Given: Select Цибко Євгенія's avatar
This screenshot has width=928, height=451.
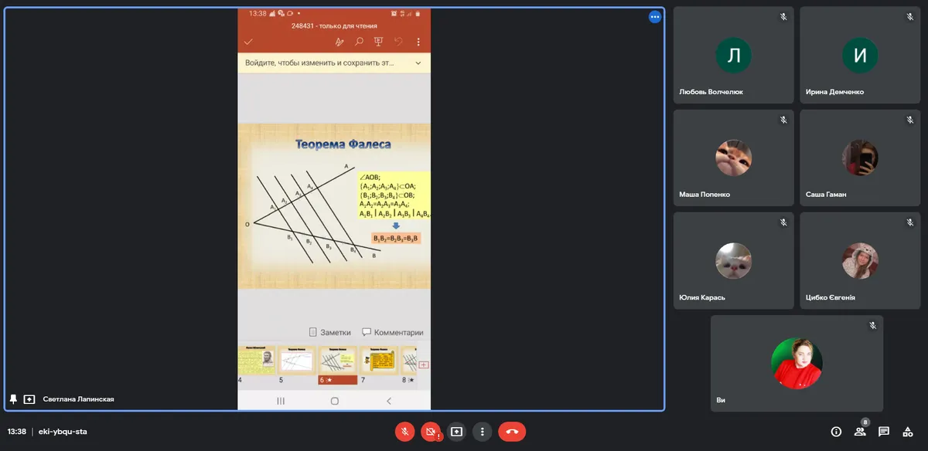Looking at the screenshot, I should coord(860,261).
